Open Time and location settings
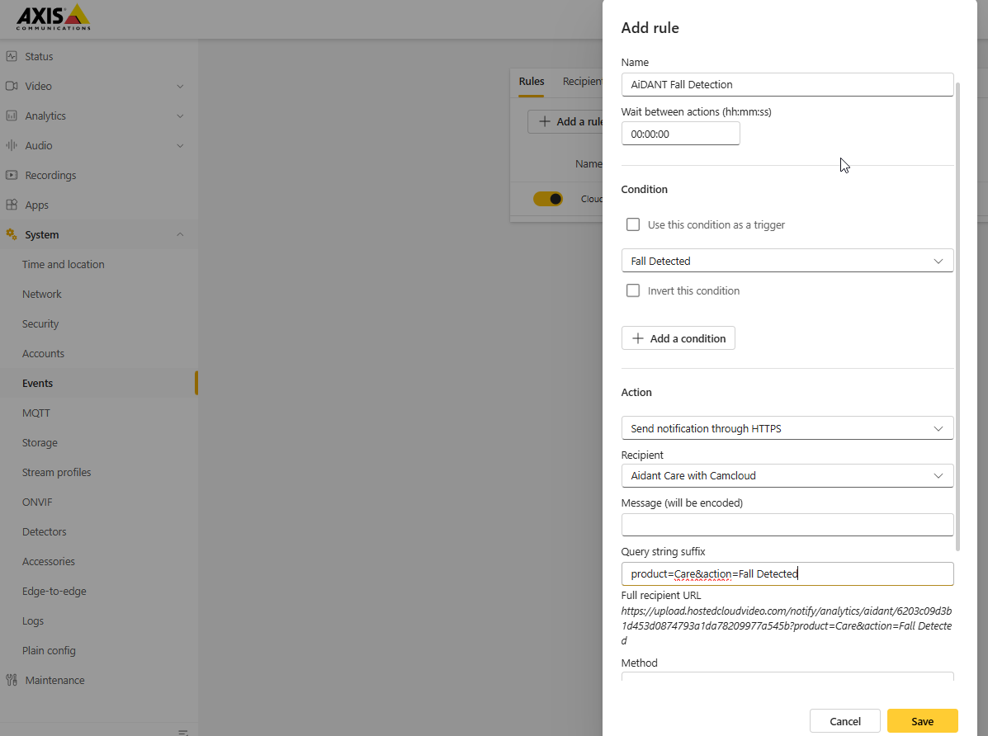Screen dimensions: 988x736 coord(63,265)
